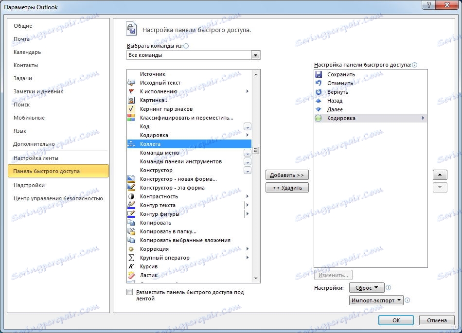Image resolution: width=462 pixels, height=333 pixels.
Task: Open the Почта options category
Action: tap(21, 39)
